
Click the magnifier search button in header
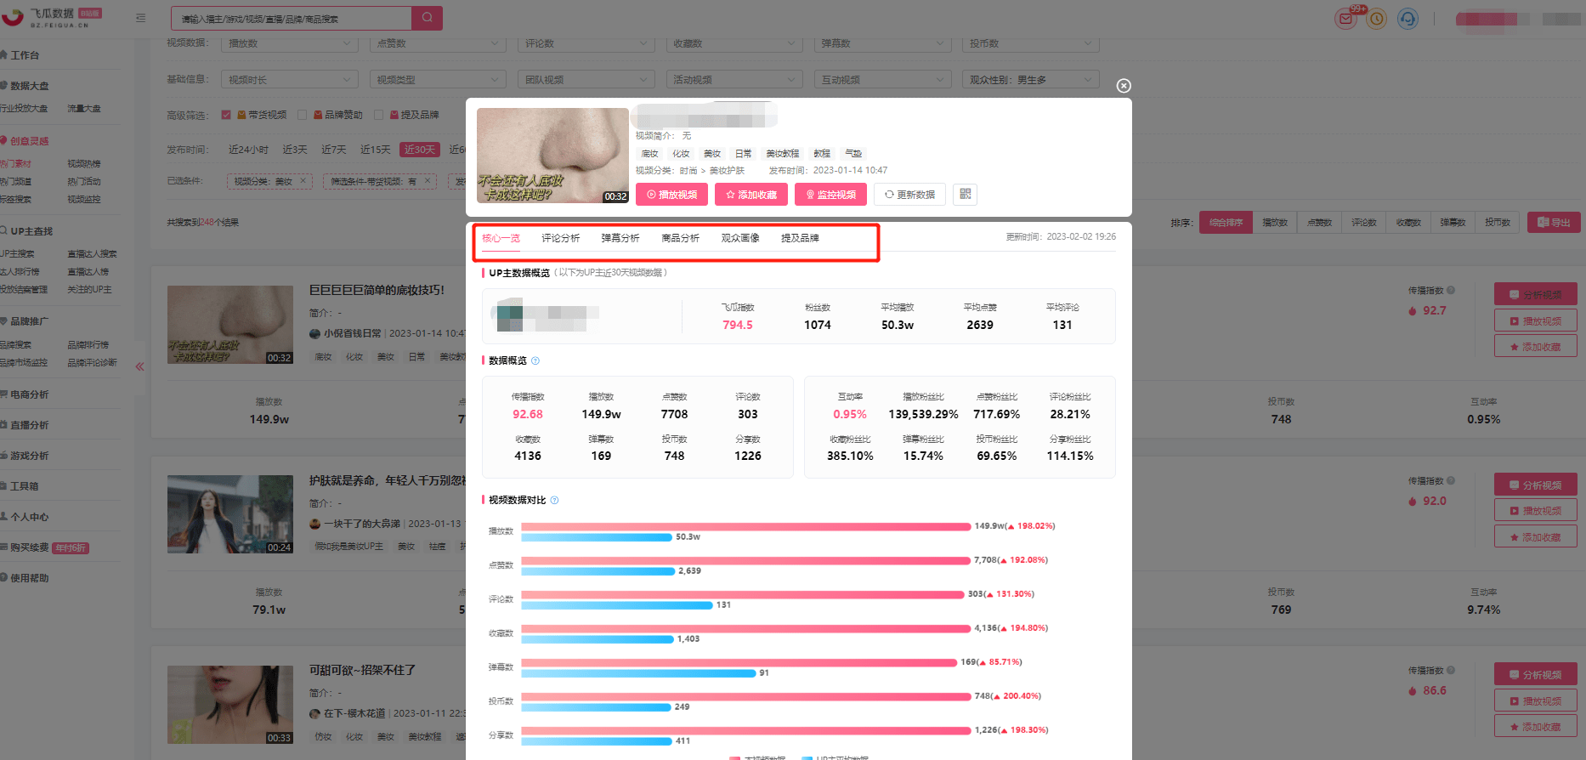click(427, 18)
